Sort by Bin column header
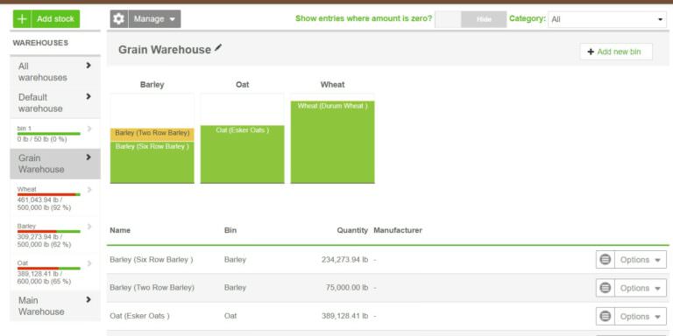The width and height of the screenshot is (673, 336). pyautogui.click(x=230, y=230)
